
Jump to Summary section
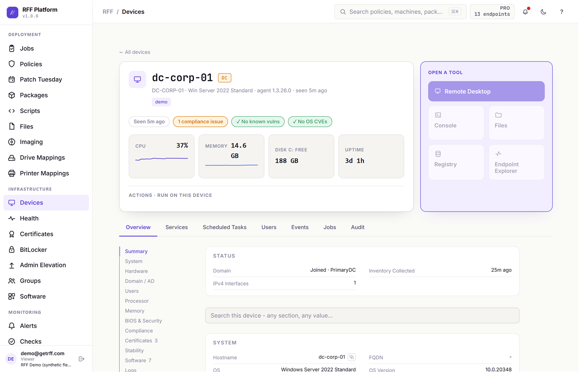coord(136,251)
